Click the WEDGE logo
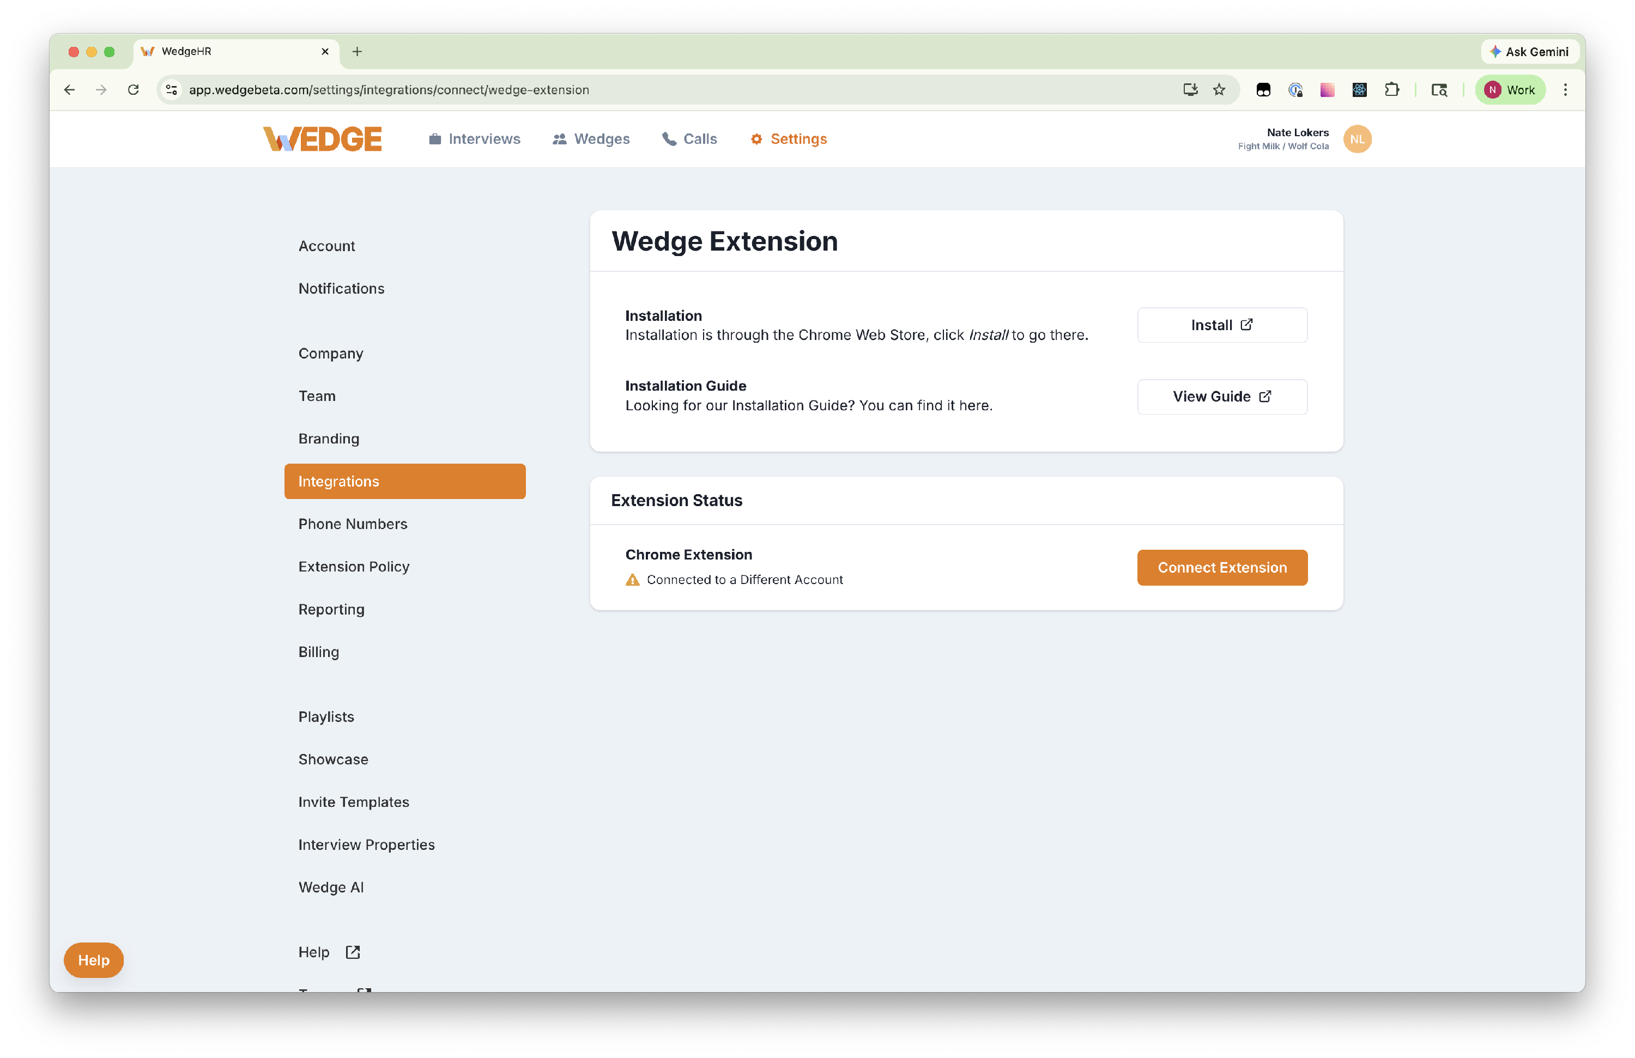1635x1058 pixels. (322, 139)
